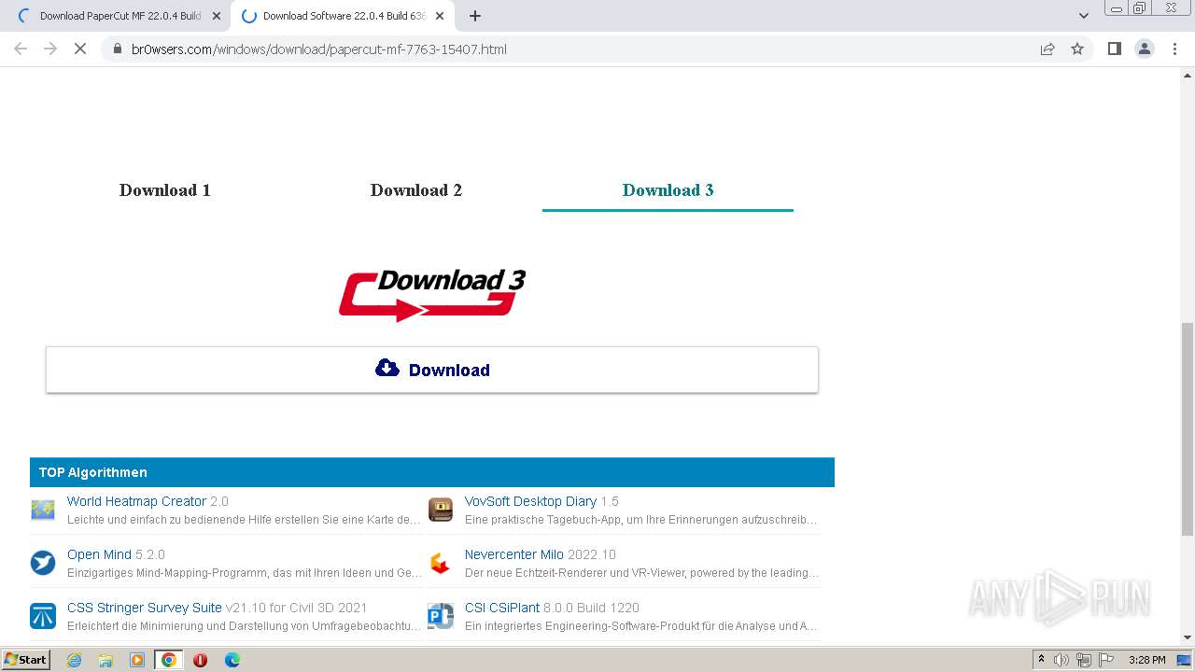Click the red Download 3 arrow logo
Image resolution: width=1195 pixels, height=672 pixels.
pos(432,295)
